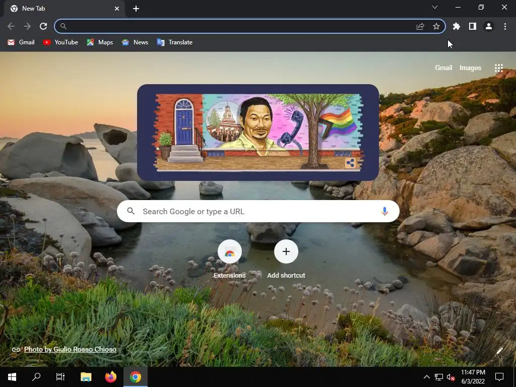Open the tab search chevron
This screenshot has height=387, width=516.
click(x=435, y=7)
